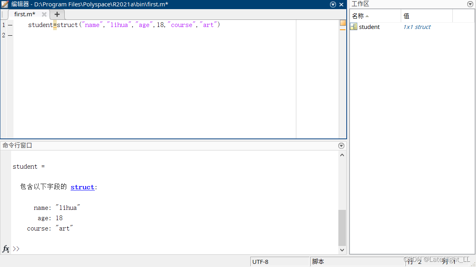Image resolution: width=476 pixels, height=267 pixels.
Task: Click the 1x1 struct value cell
Action: [x=417, y=27]
